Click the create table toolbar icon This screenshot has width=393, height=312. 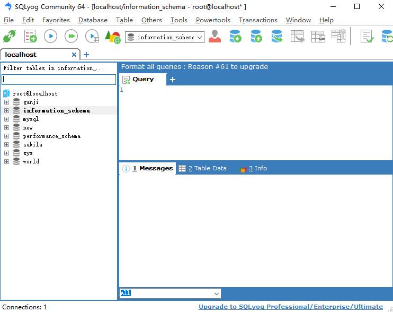pyautogui.click(x=318, y=37)
